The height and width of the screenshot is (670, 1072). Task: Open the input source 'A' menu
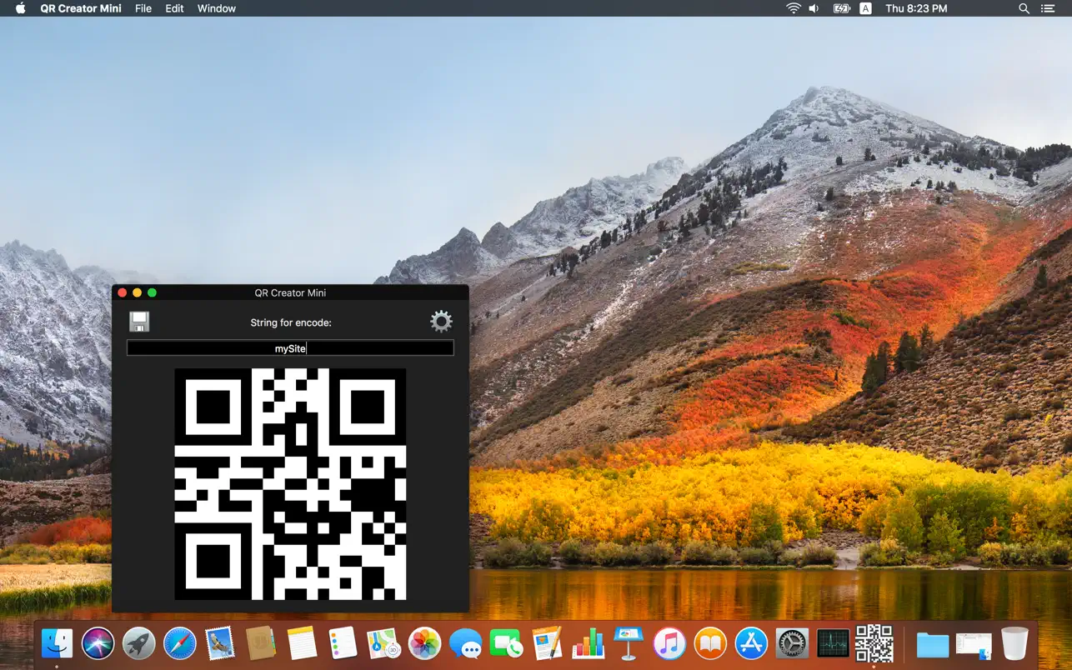coord(865,8)
